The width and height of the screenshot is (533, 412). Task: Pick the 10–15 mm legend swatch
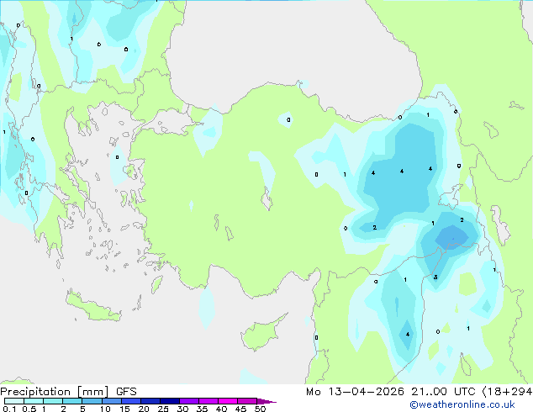(x=111, y=401)
